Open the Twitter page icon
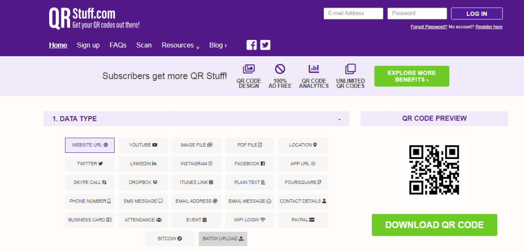Image resolution: width=524 pixels, height=251 pixels. coord(266,45)
